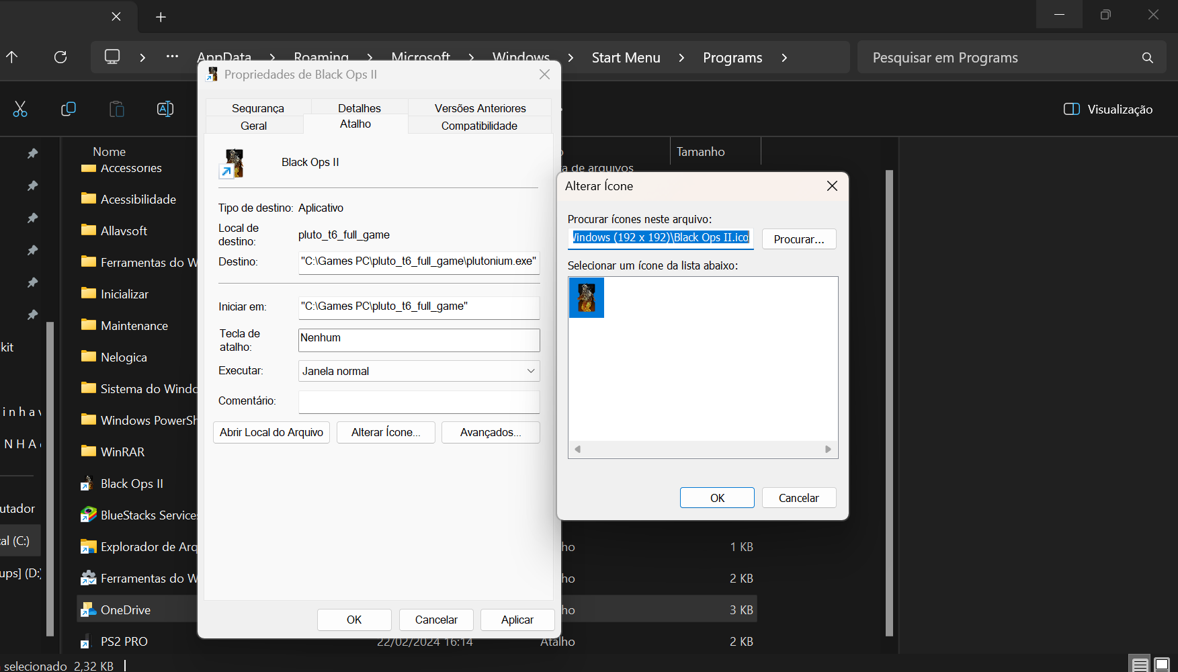Switch to details view icon in status bar
Image resolution: width=1178 pixels, height=672 pixels.
(x=1140, y=665)
